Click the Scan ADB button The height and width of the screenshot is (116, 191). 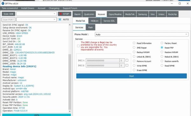tap(8, 14)
